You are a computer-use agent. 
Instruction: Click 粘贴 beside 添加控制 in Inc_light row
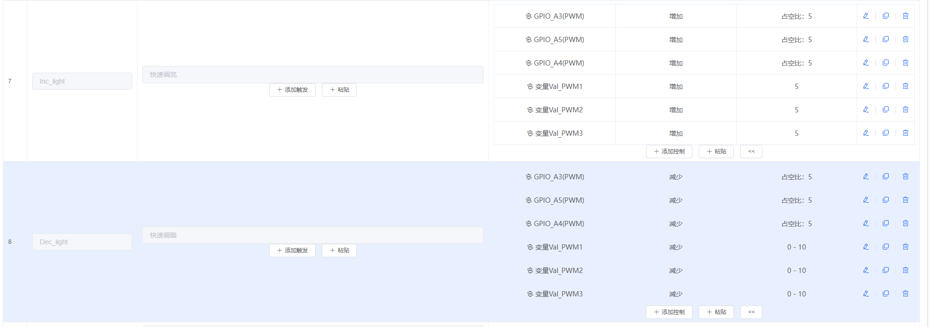point(716,152)
